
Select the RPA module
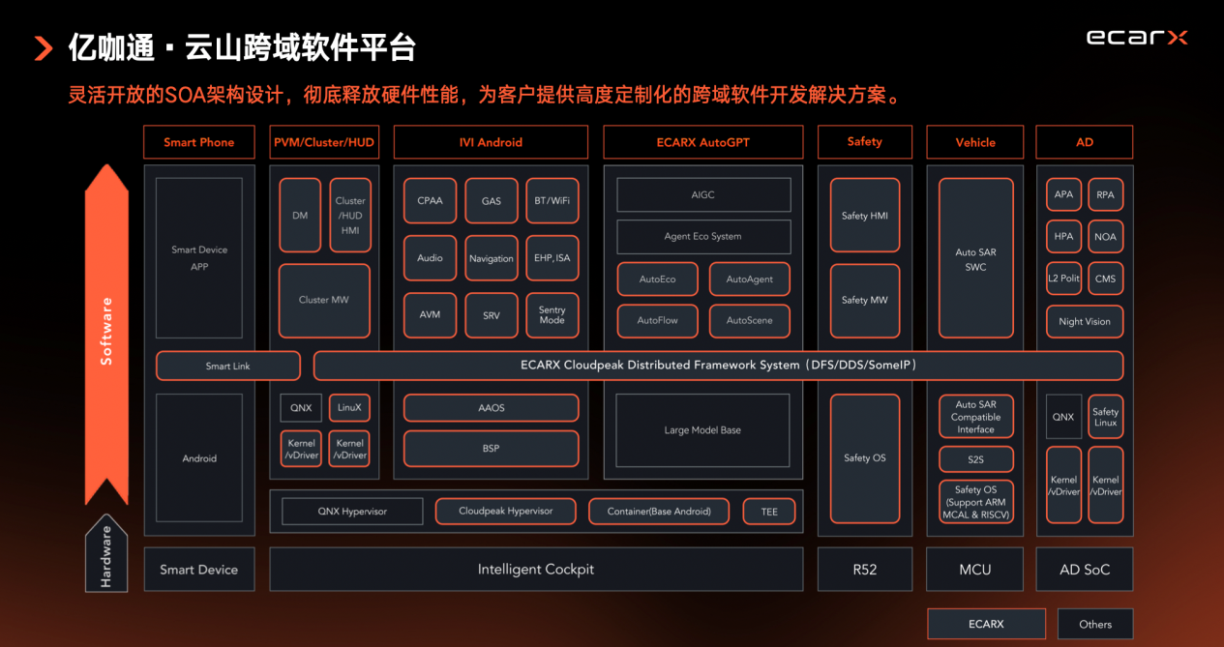click(1105, 195)
